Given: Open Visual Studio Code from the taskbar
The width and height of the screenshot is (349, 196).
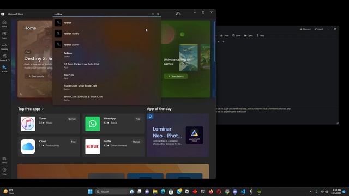Looking at the screenshot, I should pyautogui.click(x=243, y=192).
